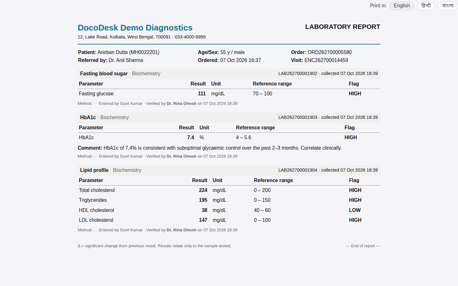The height and width of the screenshot is (286, 458).
Task: Click the DocoDesk Demo Diagnostics title
Action: point(135,28)
